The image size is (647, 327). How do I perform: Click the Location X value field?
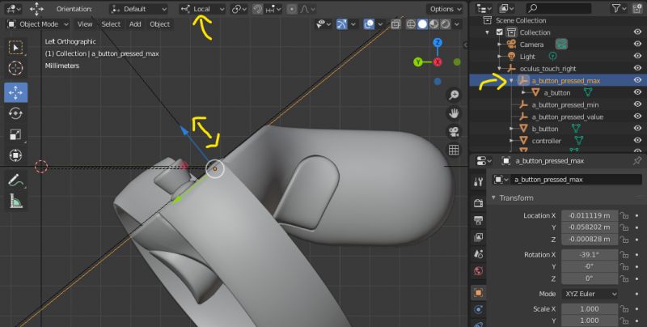pyautogui.click(x=590, y=215)
